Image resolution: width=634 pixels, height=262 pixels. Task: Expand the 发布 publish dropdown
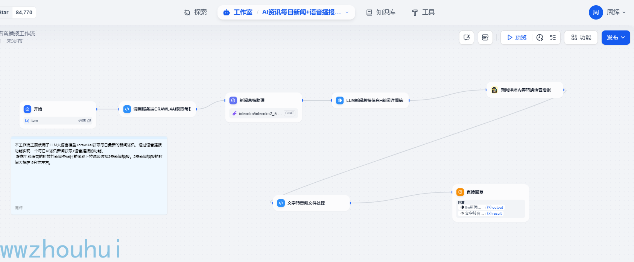click(616, 38)
